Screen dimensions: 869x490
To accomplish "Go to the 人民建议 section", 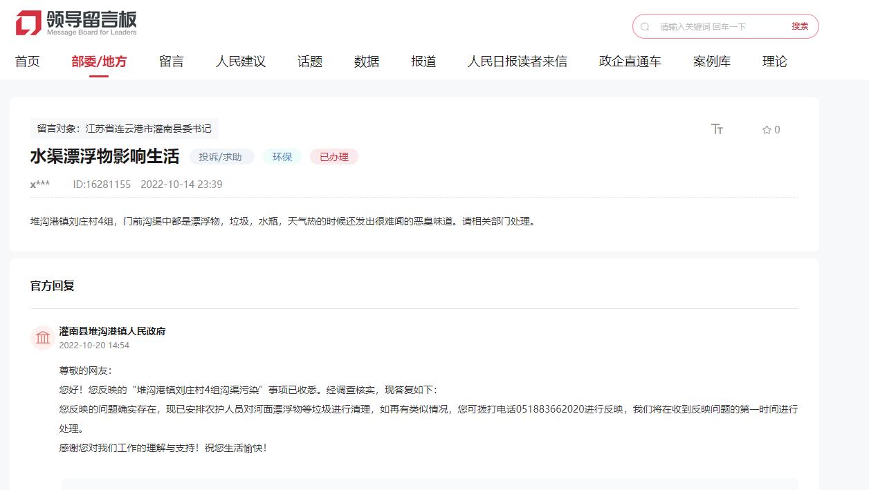I will click(241, 62).
